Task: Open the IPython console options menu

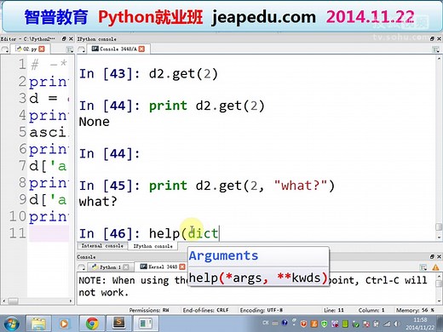Action: [435, 49]
